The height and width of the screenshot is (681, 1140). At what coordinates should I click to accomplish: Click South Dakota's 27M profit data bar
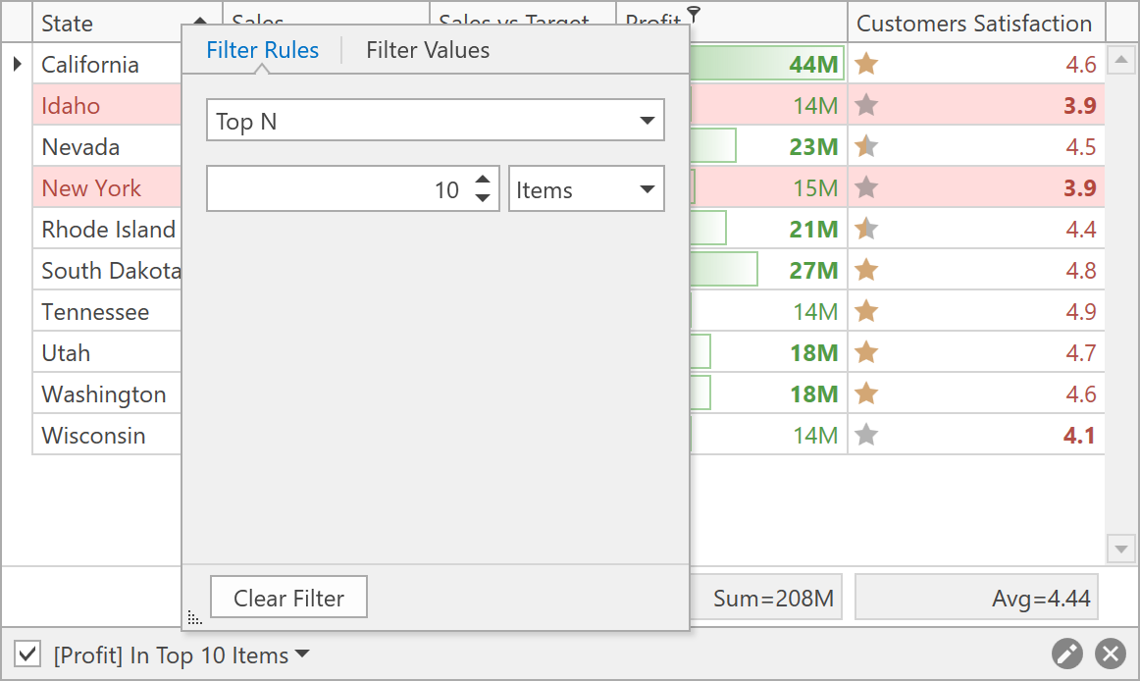coord(723,270)
